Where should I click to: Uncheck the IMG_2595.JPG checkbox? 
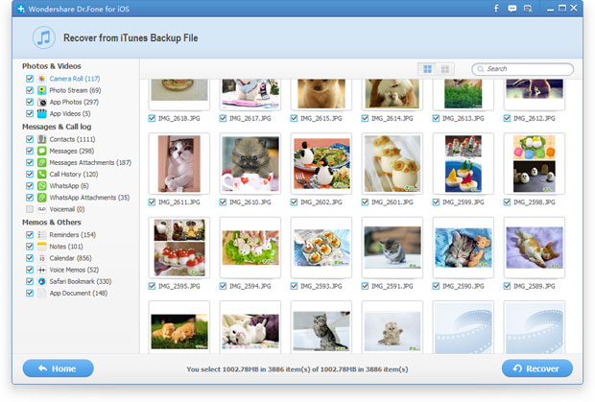click(x=152, y=286)
